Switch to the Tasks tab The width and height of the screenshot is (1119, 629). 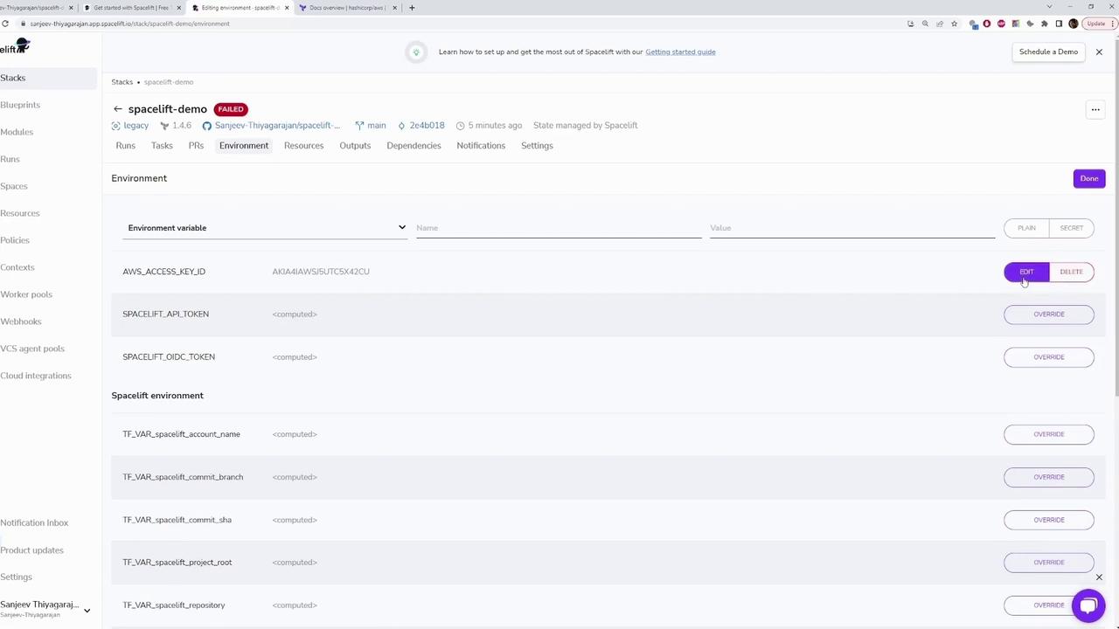(x=162, y=146)
